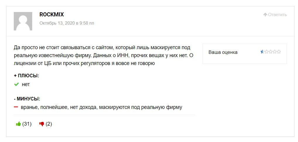The image size is (298, 142).
Task: Click the comment date Октябрь 13, 2020
Action: pos(67,23)
